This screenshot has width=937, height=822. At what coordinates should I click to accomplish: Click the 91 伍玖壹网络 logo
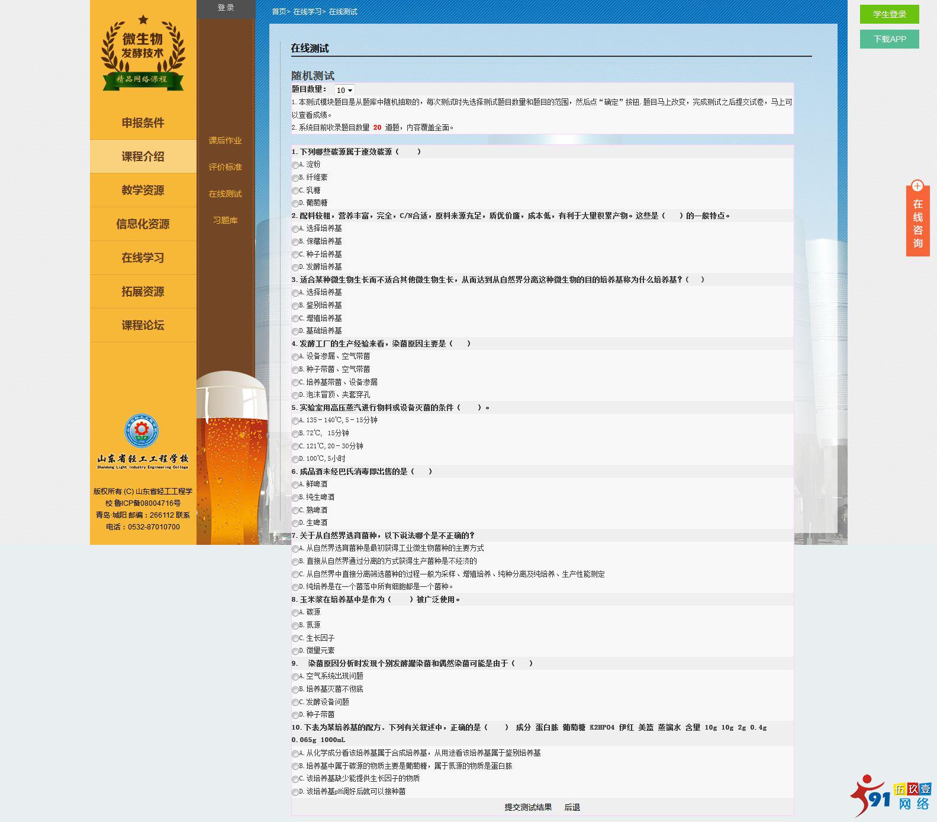(x=891, y=795)
